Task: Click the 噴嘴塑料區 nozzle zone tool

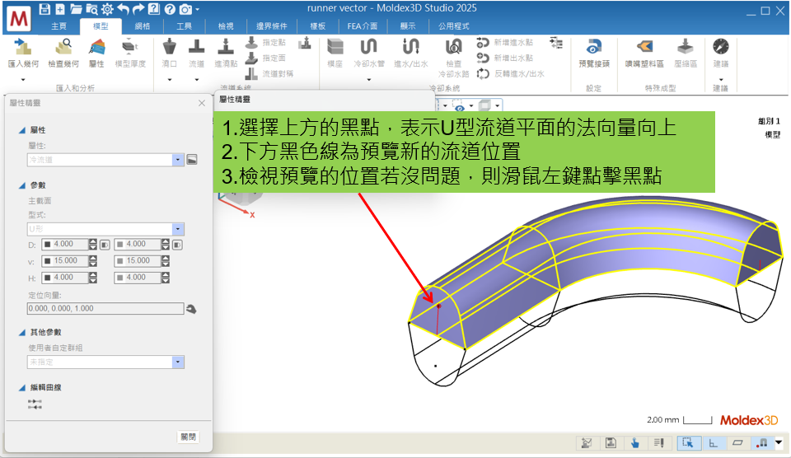Action: click(x=644, y=53)
